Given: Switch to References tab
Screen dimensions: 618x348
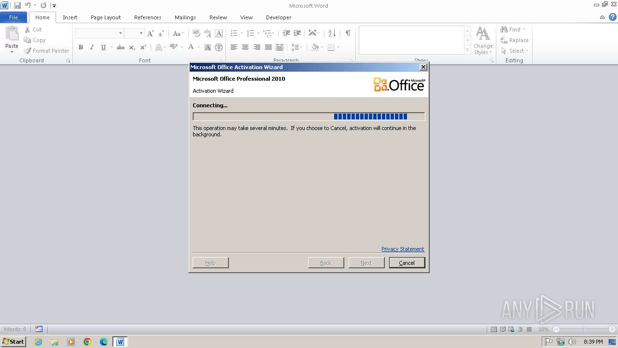Looking at the screenshot, I should click(x=148, y=17).
